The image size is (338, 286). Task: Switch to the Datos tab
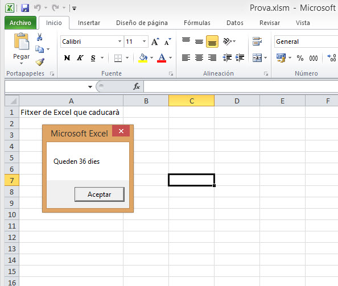click(235, 23)
